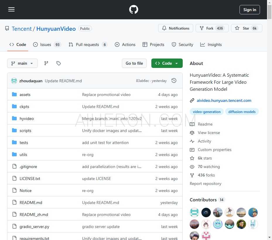
Task: Open the gradio_server.py file
Action: [x=34, y=227]
